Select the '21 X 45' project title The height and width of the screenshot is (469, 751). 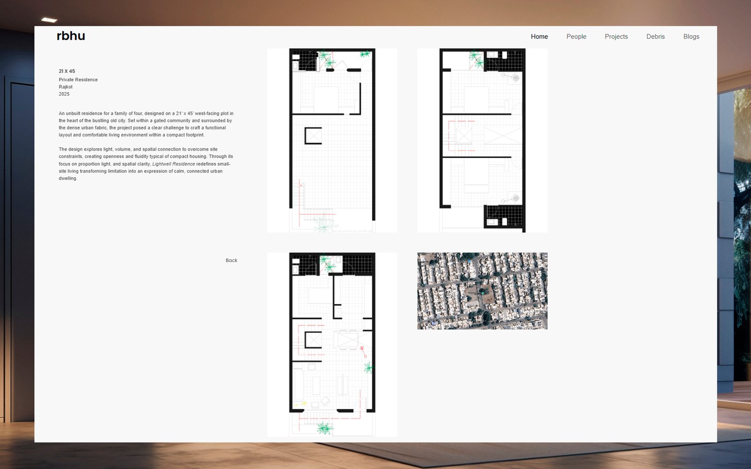[x=67, y=71]
